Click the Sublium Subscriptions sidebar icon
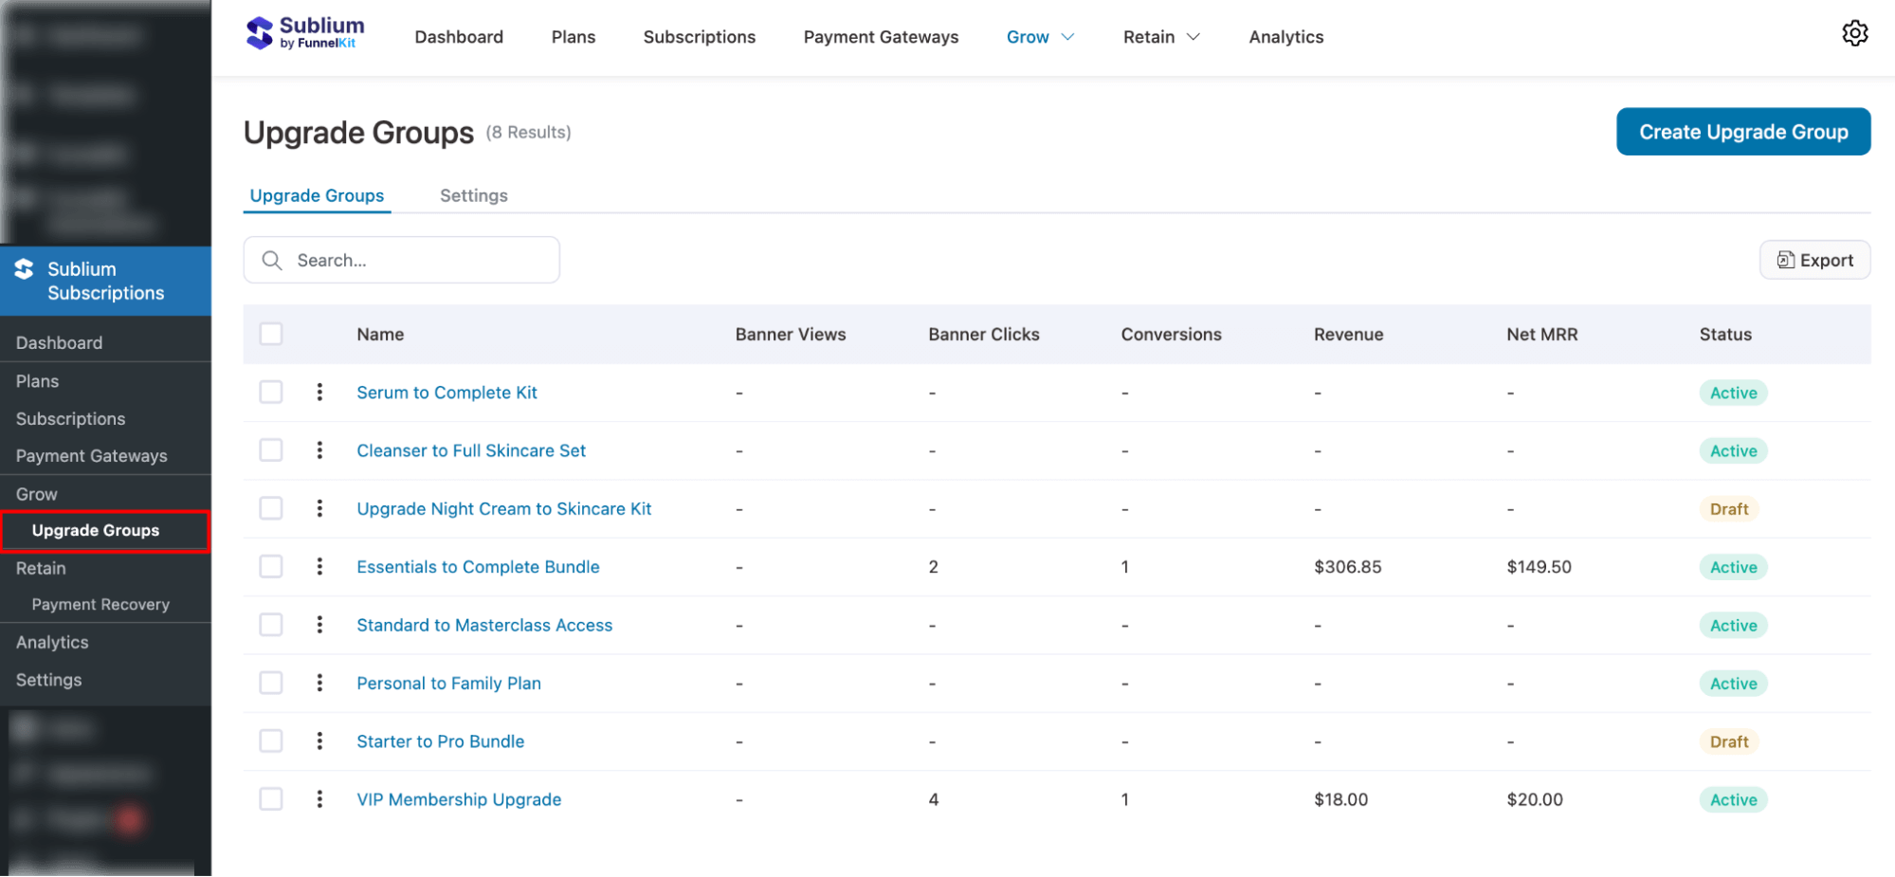Screen dimensions: 1895x877 tap(23, 268)
